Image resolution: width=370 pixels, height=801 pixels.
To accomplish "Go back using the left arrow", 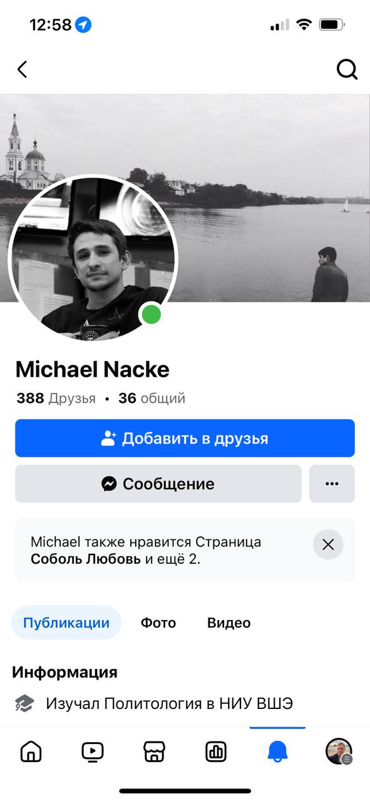I will [x=23, y=69].
